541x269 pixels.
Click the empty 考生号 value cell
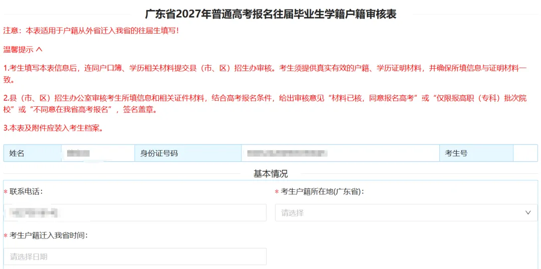(525, 153)
